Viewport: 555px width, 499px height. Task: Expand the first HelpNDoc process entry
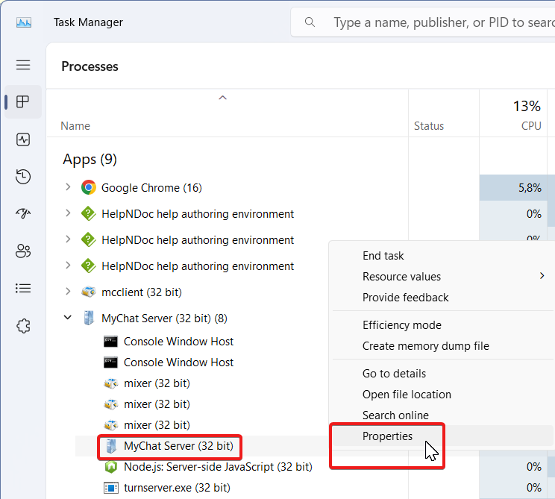click(x=68, y=213)
